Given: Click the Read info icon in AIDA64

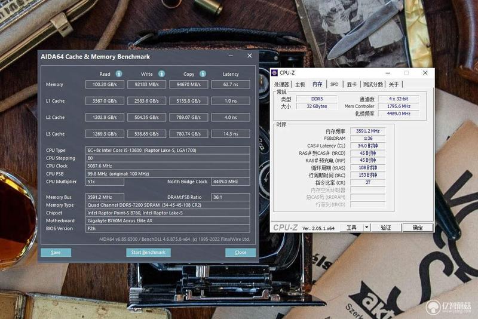Looking at the screenshot, I should [119, 73].
